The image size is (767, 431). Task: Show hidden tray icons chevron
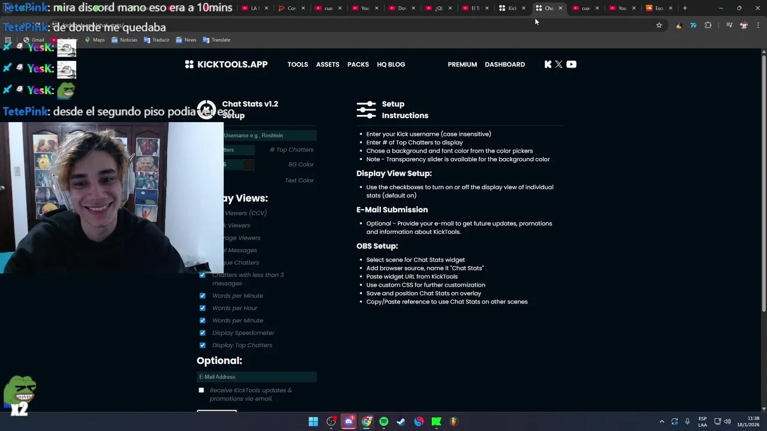point(662,421)
